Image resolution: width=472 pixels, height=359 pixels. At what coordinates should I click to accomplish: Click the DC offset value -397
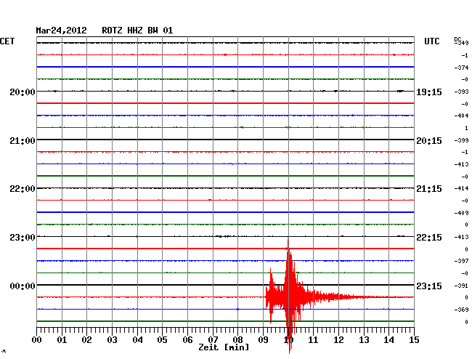[x=461, y=261]
